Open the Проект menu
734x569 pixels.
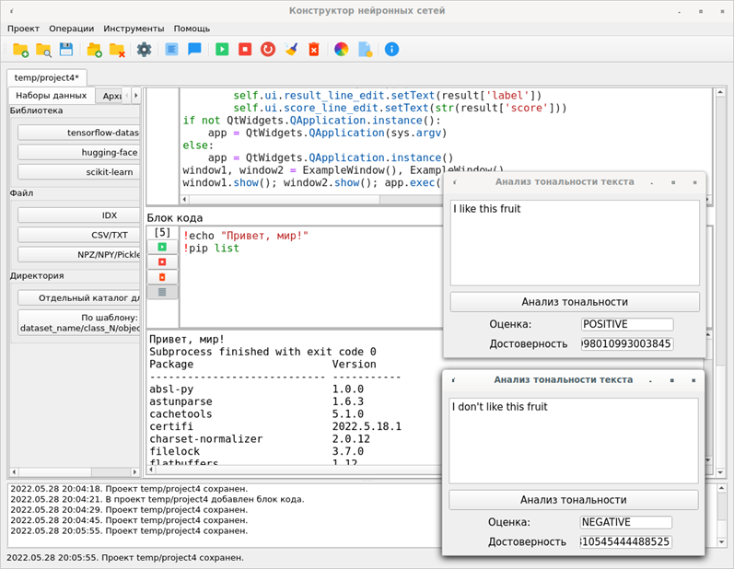tap(23, 29)
